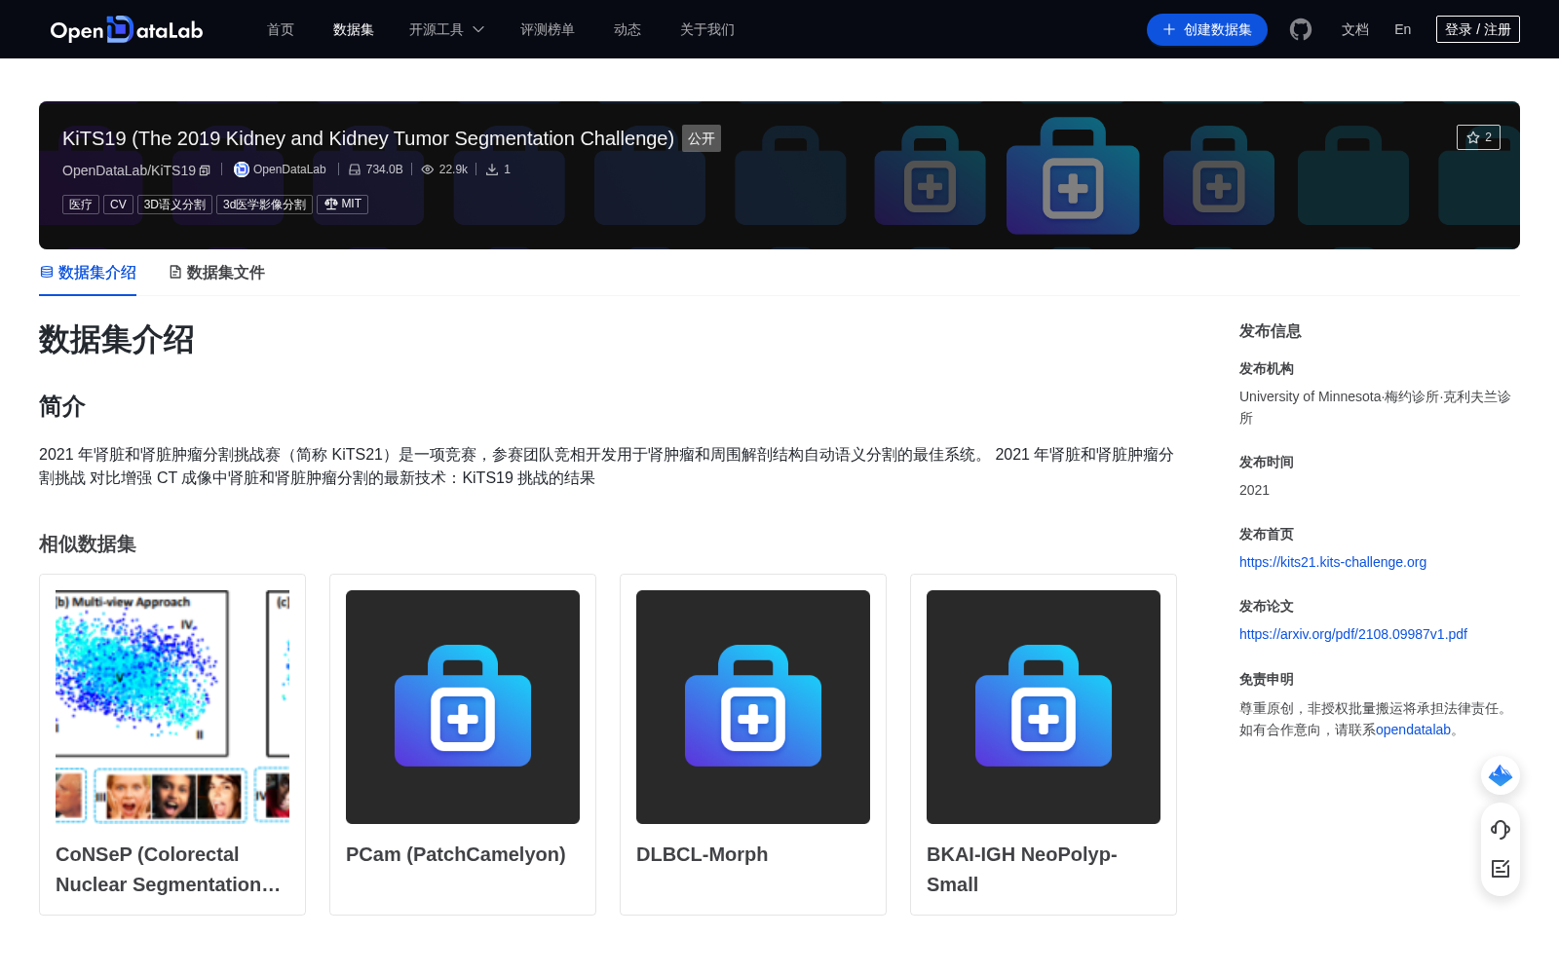The image size is (1559, 974).
Task: Click the DLBCL-Morph title text
Action: 702,854
